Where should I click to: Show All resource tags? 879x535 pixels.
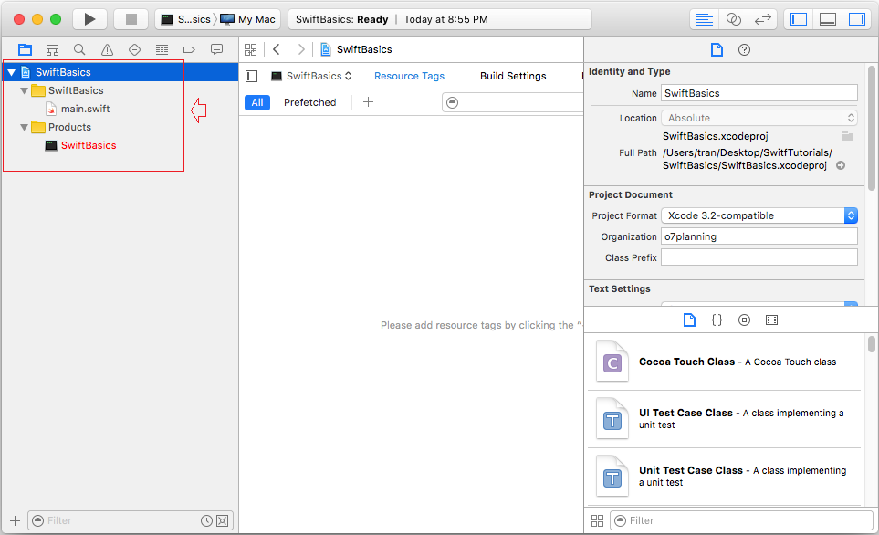pos(257,102)
